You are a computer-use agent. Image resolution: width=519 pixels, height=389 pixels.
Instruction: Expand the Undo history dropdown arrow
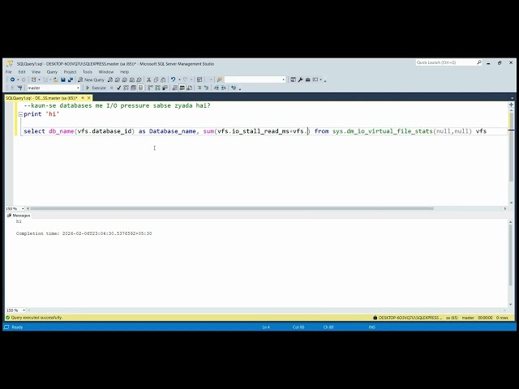coord(179,79)
